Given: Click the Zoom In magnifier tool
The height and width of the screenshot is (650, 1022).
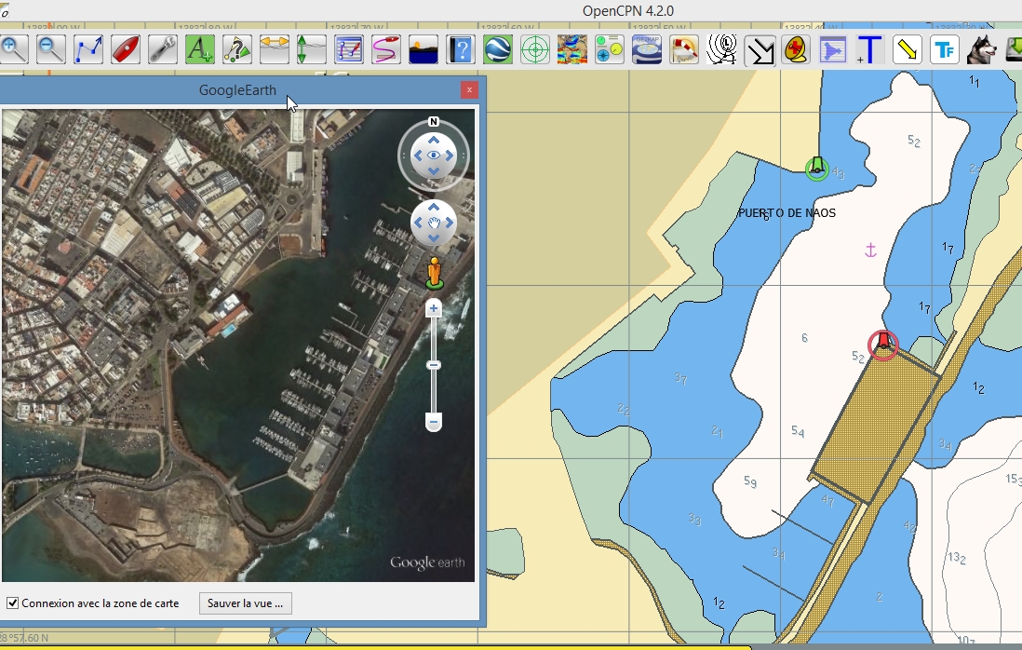Looking at the screenshot, I should (14, 49).
